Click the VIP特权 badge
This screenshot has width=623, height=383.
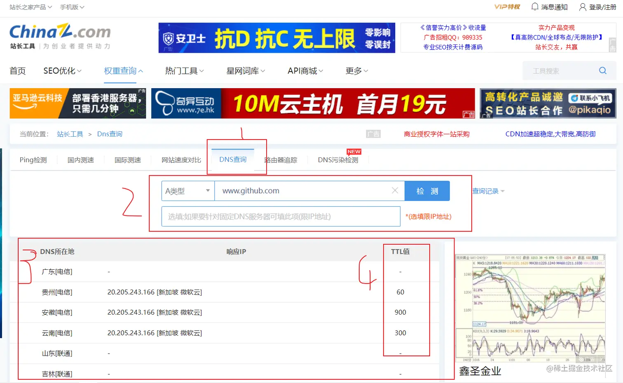(507, 7)
